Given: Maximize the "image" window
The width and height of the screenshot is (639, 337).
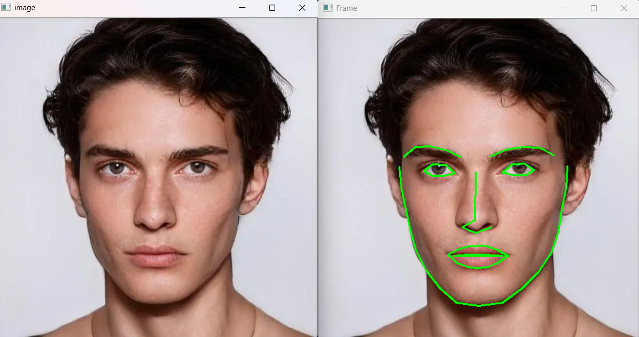Looking at the screenshot, I should coord(272,8).
